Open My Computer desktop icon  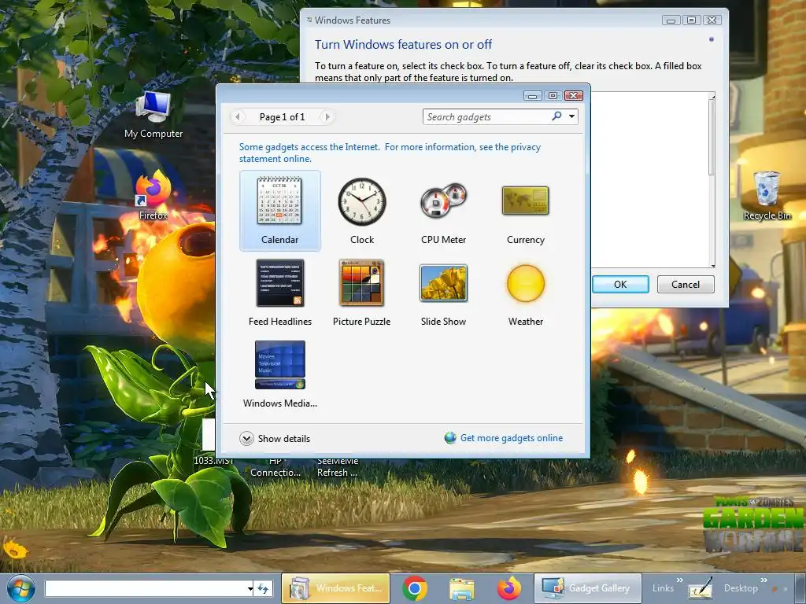tap(153, 115)
